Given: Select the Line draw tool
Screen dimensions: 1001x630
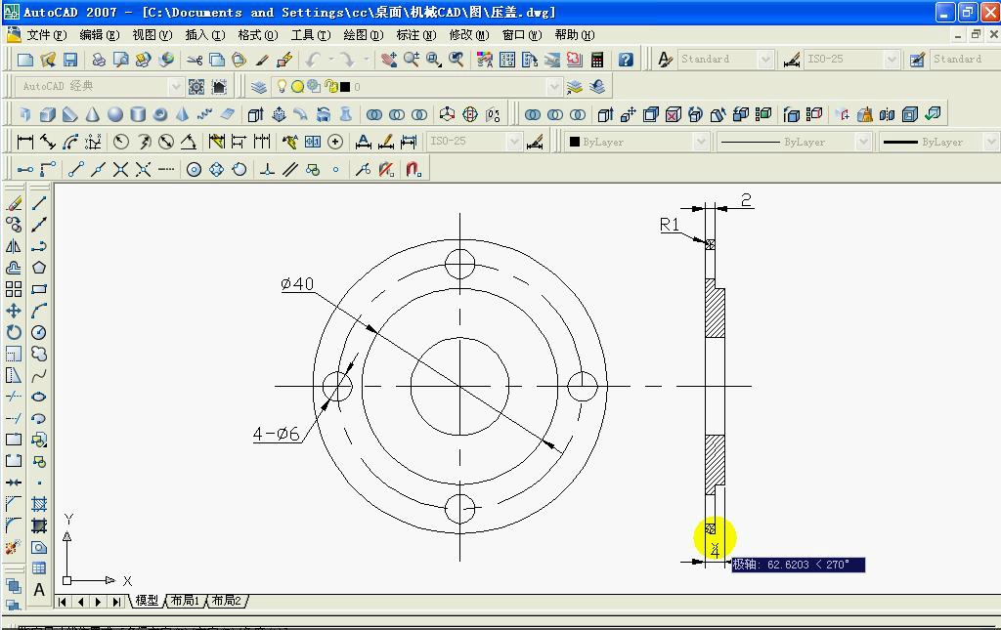Looking at the screenshot, I should (x=39, y=204).
